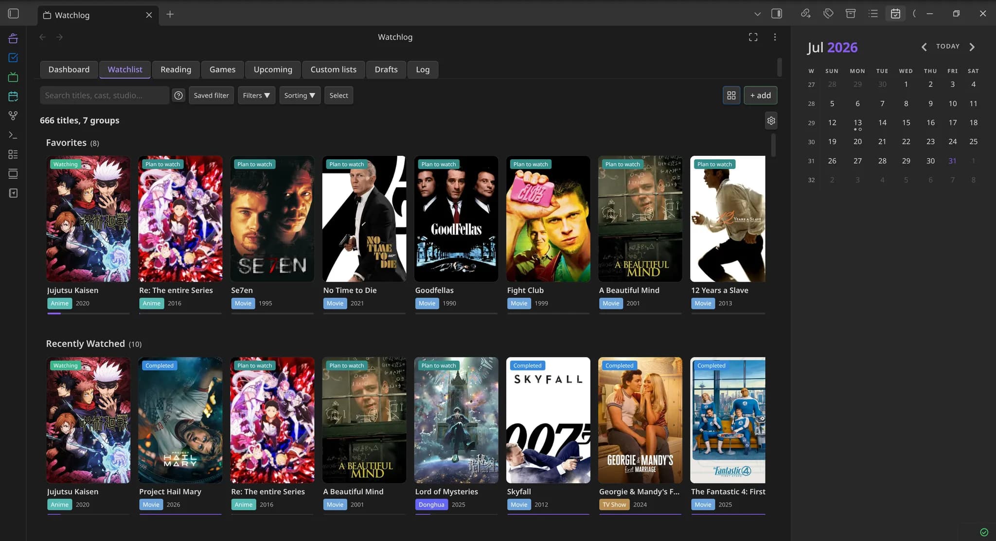Open the outline list panel icon
996x541 pixels.
click(x=873, y=14)
